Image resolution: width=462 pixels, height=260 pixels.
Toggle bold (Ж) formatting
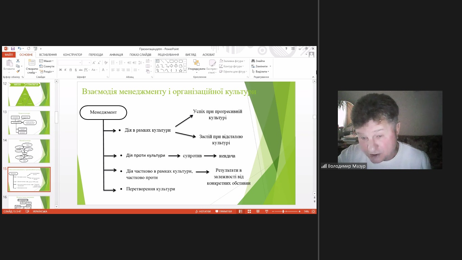pyautogui.click(x=61, y=70)
